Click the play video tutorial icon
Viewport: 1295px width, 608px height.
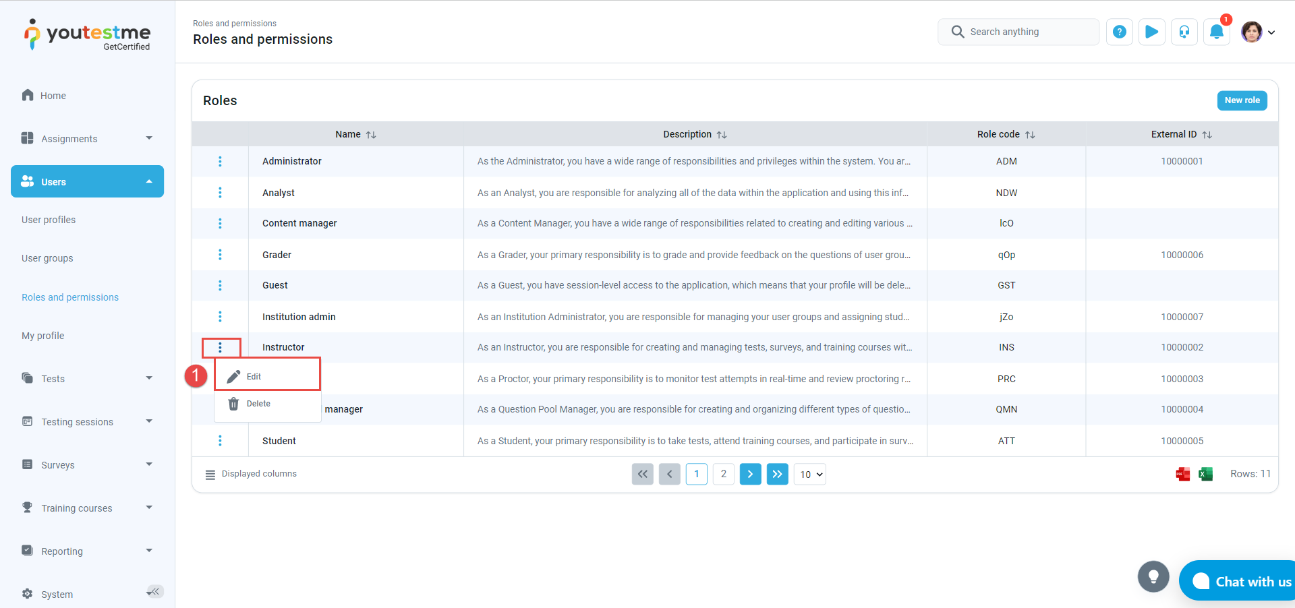tap(1152, 32)
